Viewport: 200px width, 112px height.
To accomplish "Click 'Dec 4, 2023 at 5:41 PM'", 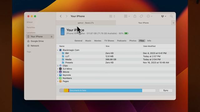I will [x=155, y=53].
